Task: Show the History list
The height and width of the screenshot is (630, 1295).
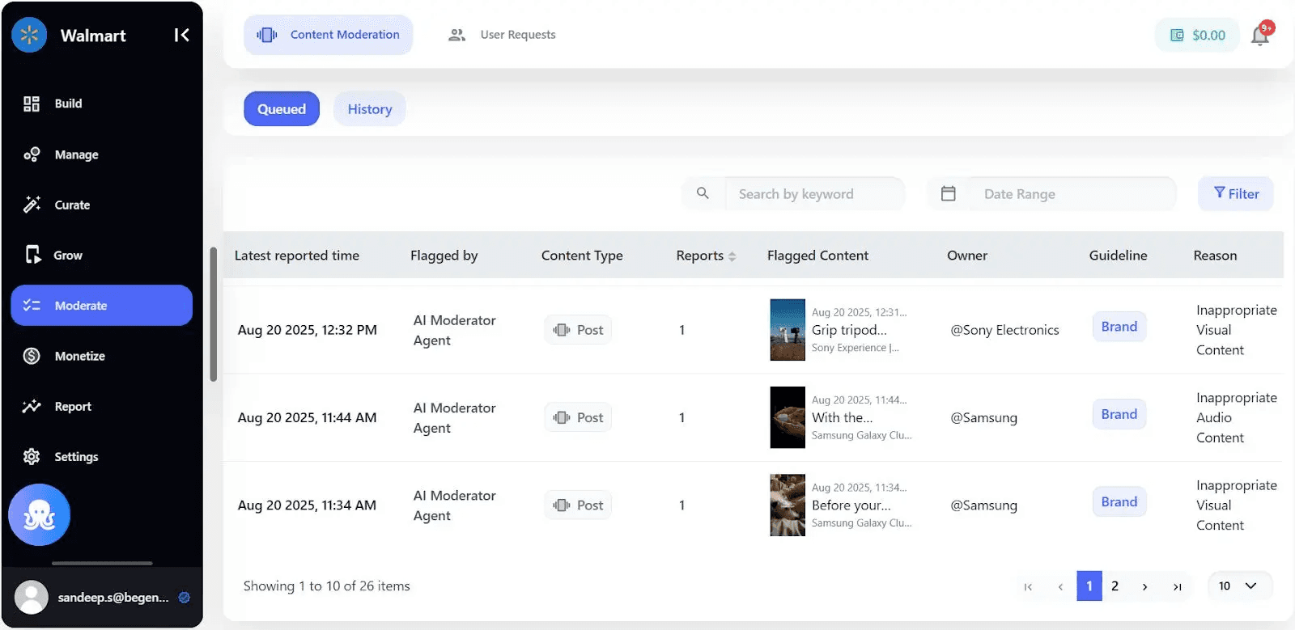Action: click(x=370, y=109)
